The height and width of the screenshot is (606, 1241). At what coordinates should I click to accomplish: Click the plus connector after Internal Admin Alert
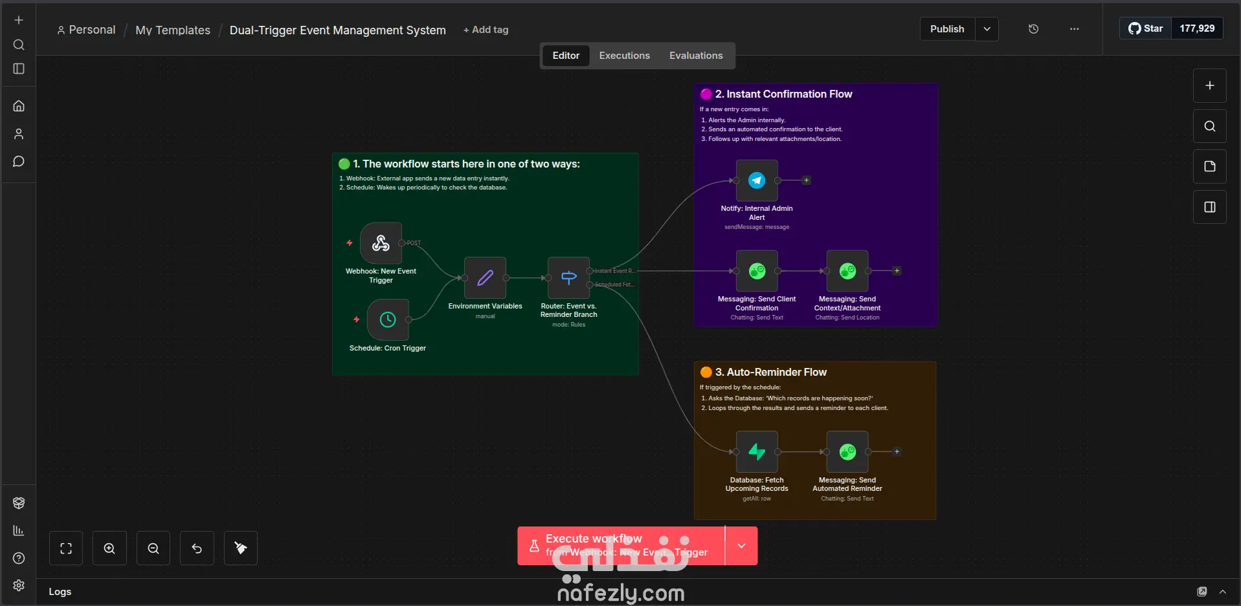(x=806, y=180)
